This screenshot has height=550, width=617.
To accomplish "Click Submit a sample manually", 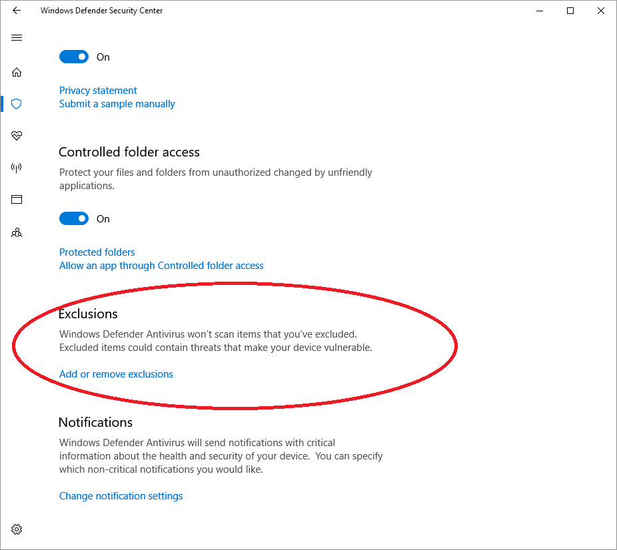I will click(117, 104).
